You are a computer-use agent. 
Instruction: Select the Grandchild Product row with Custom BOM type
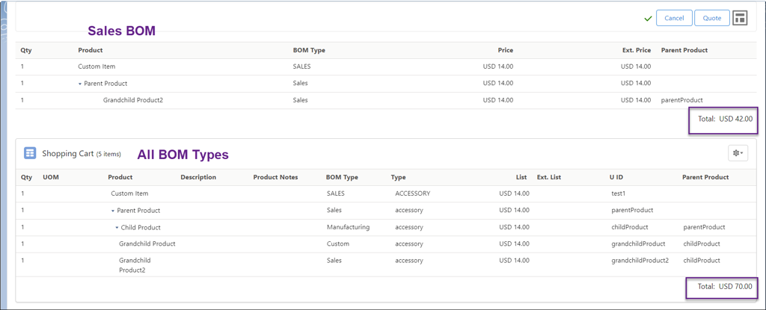386,244
